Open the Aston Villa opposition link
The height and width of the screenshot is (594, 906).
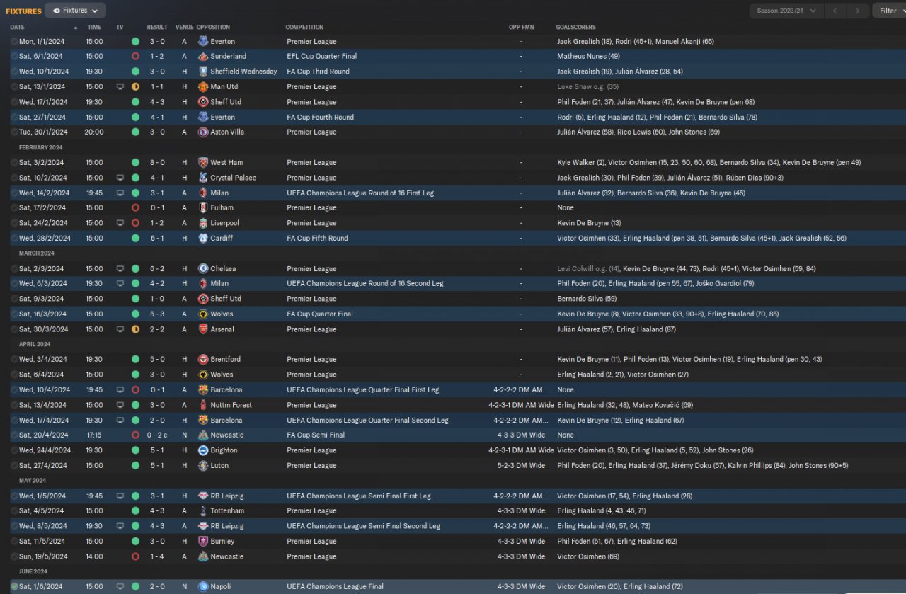point(227,132)
